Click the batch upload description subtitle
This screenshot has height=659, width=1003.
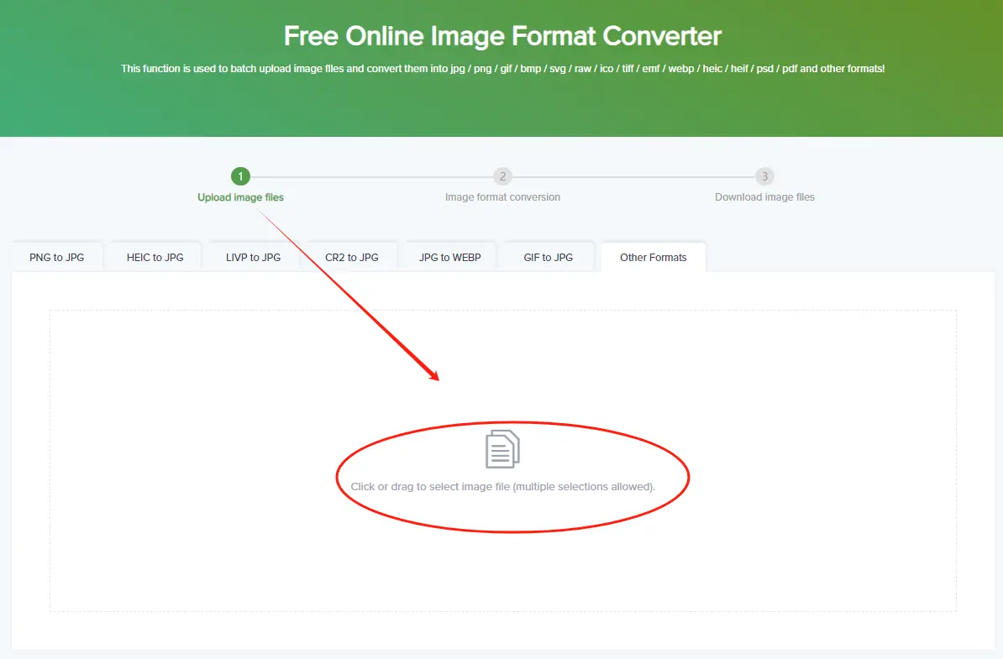pos(503,68)
